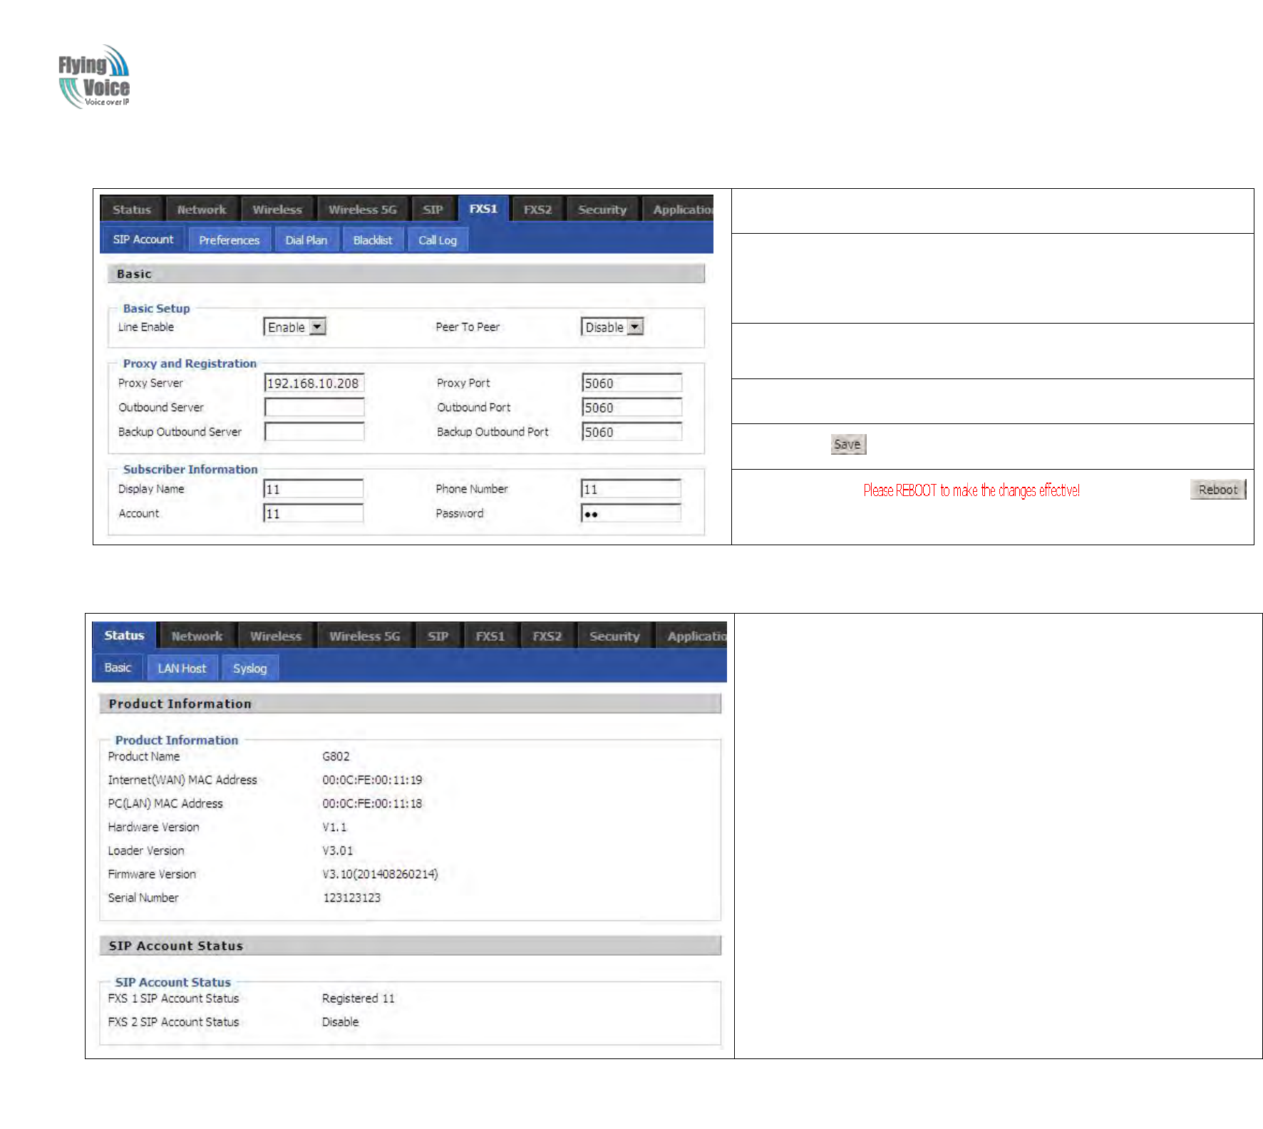Viewport: 1263px width, 1129px height.
Task: Click the Save button
Action: (x=848, y=445)
